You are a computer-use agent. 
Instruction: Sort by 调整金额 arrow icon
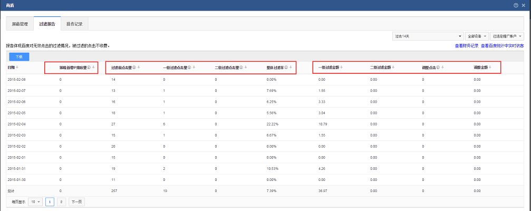(x=490, y=68)
